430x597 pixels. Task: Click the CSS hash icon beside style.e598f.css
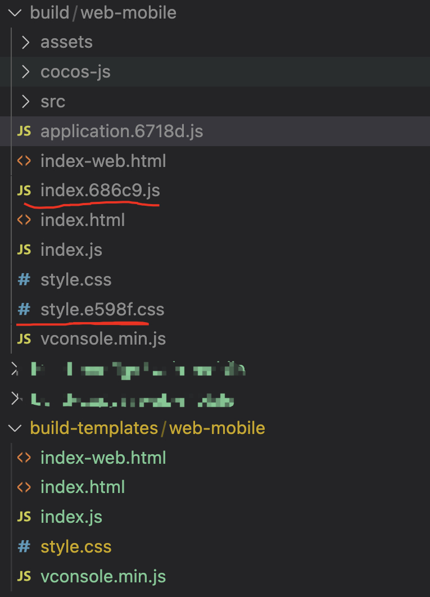24,309
